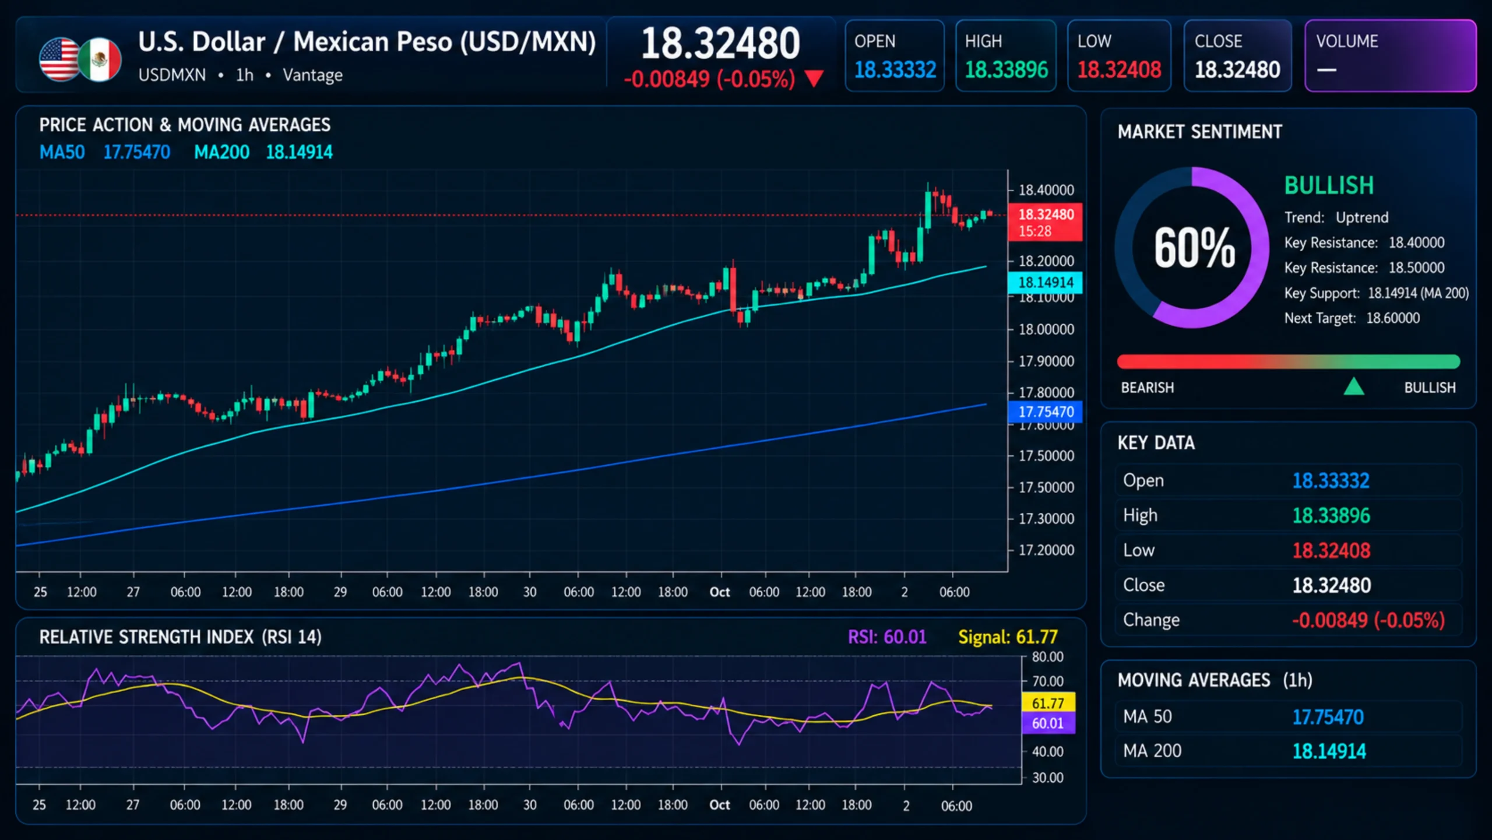
Task: Select the VOLUME card
Action: coord(1390,56)
